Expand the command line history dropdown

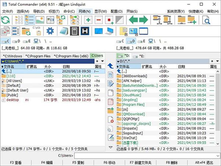218,156
